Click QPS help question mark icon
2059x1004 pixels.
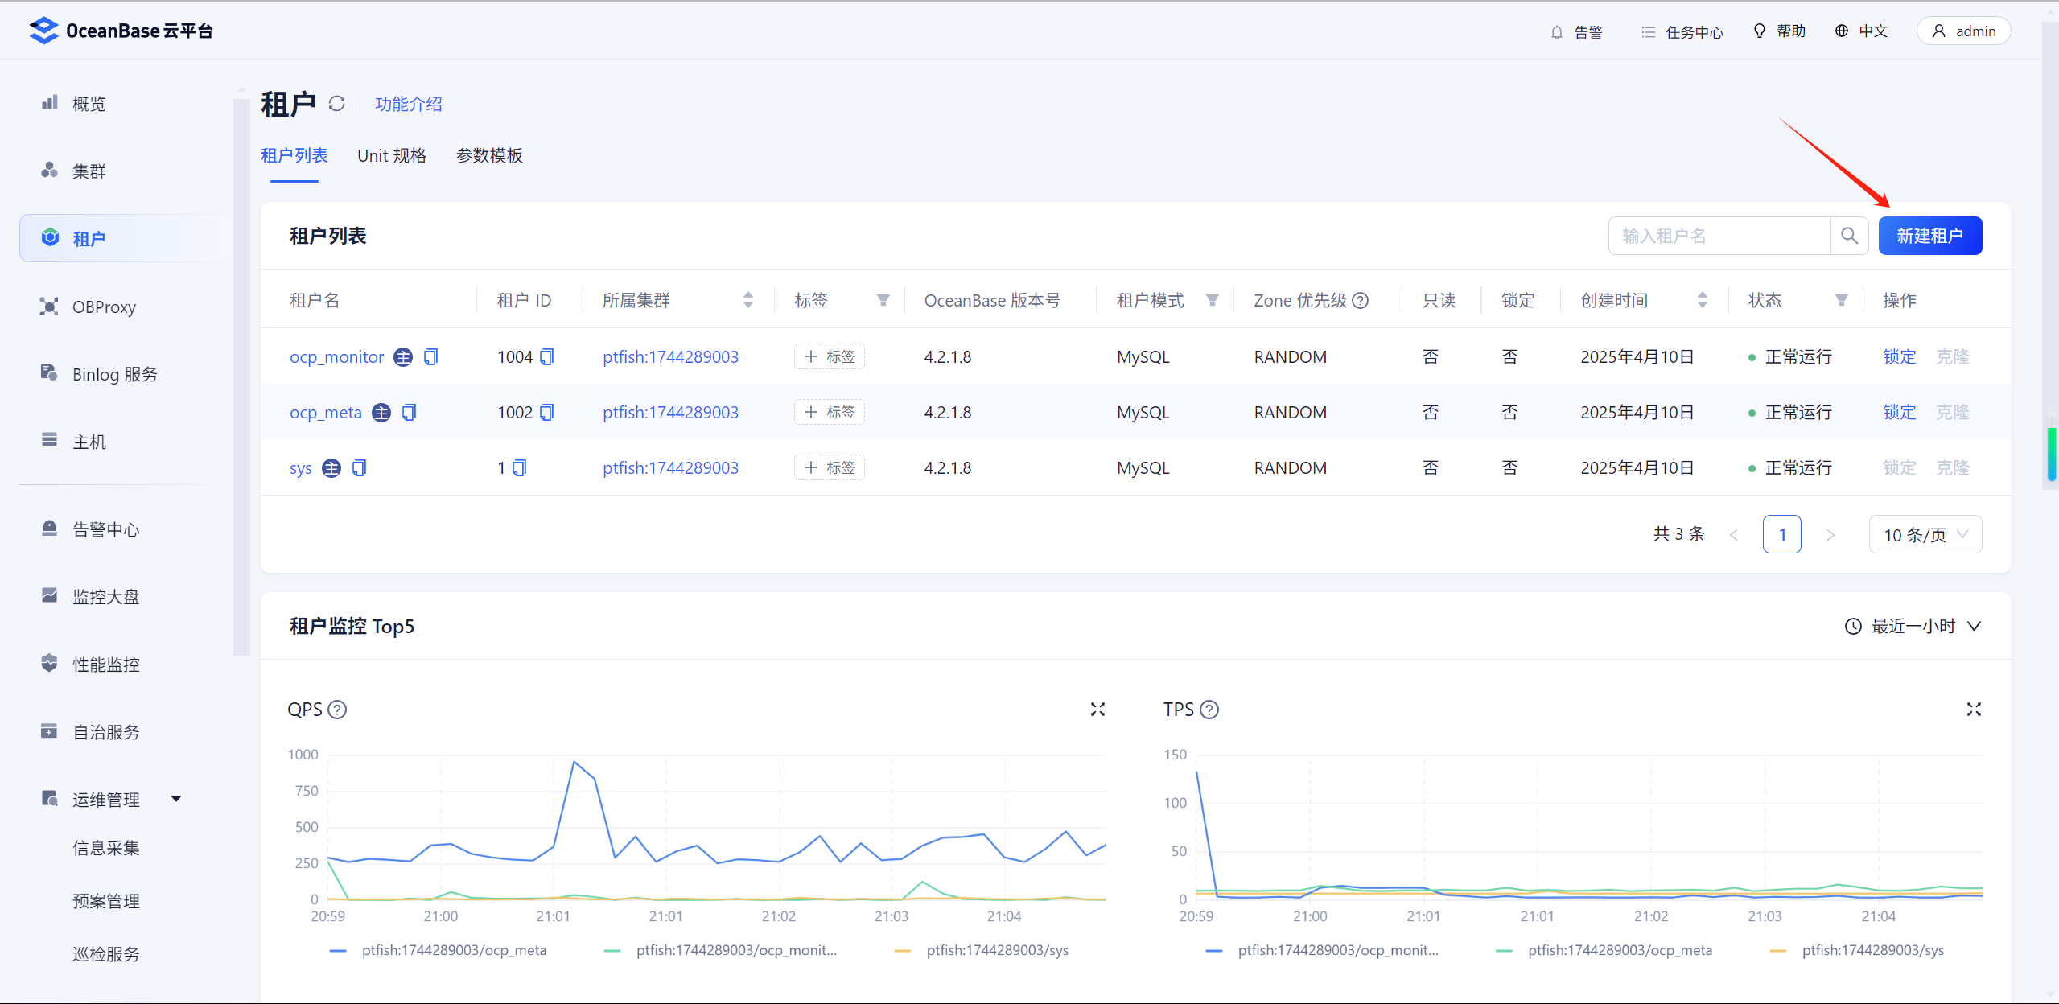click(338, 709)
